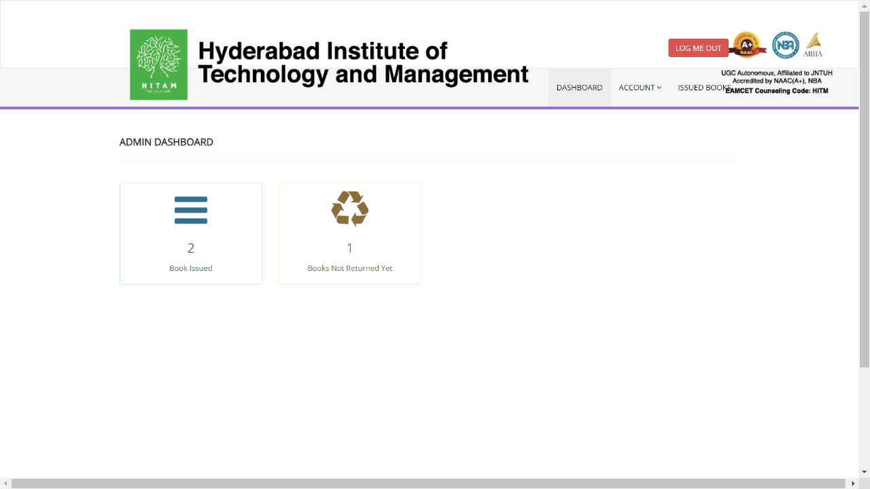The width and height of the screenshot is (870, 489).
Task: Click the recycle icon for unreturned books
Action: pyautogui.click(x=350, y=209)
